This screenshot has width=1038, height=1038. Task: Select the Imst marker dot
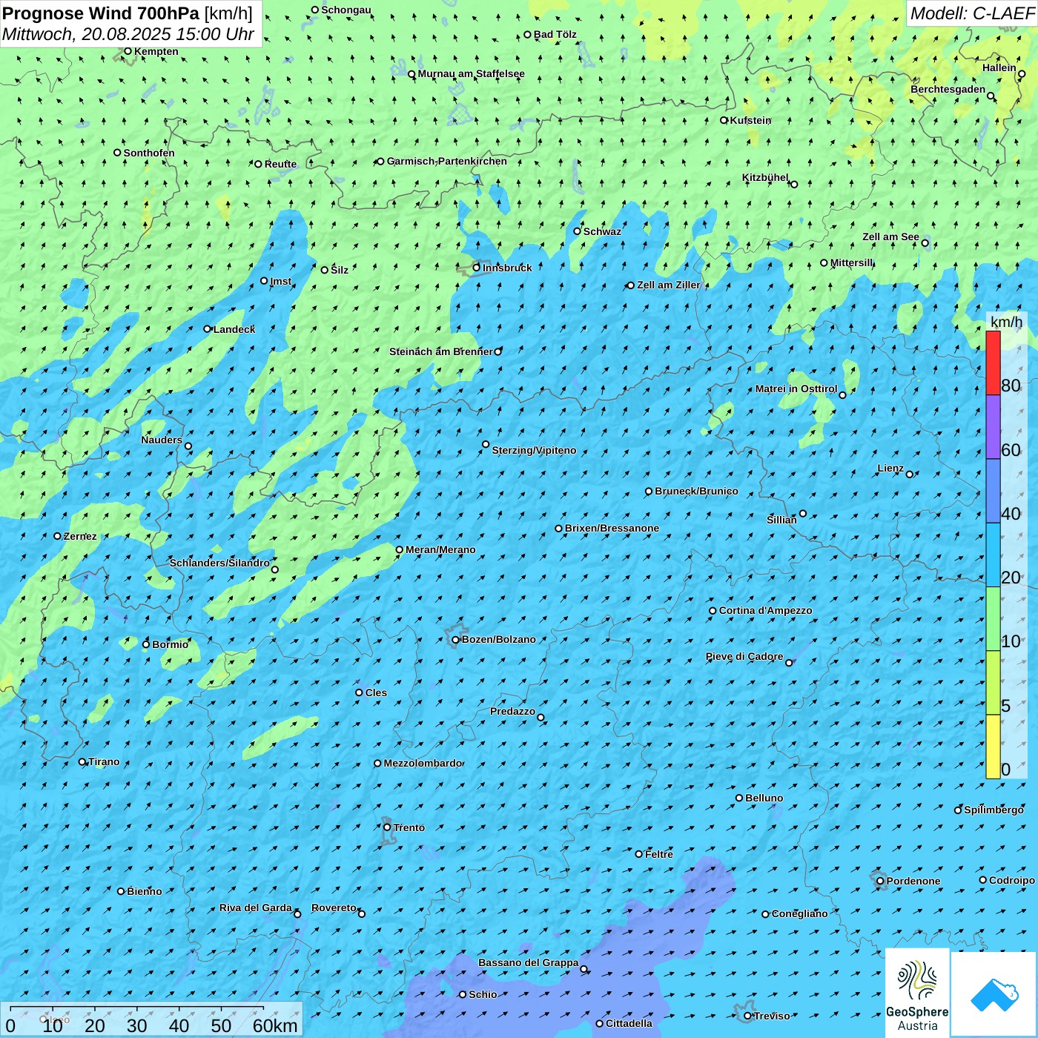click(x=264, y=281)
